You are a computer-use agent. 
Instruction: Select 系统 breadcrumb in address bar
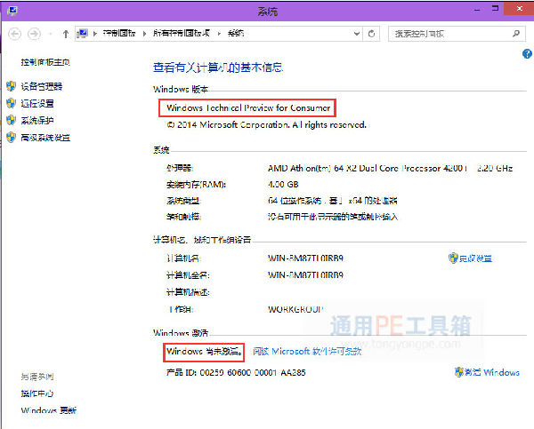(x=236, y=34)
